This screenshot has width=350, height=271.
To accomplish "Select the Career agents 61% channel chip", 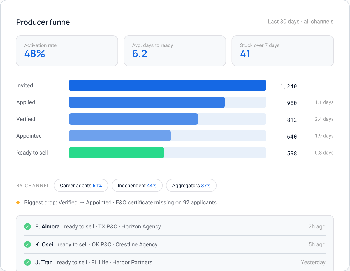I will click(x=81, y=186).
